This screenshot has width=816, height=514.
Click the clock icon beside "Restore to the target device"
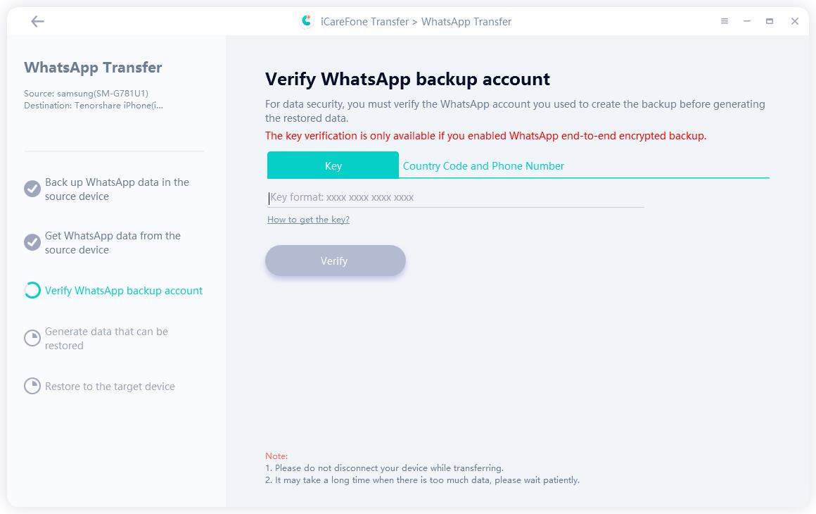pyautogui.click(x=32, y=386)
